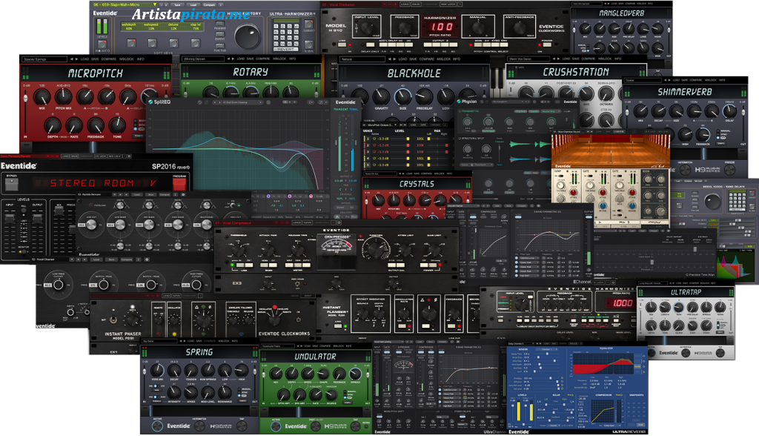Click the Eventide logo on the Spring plugin
The height and width of the screenshot is (436, 759).
[x=179, y=426]
